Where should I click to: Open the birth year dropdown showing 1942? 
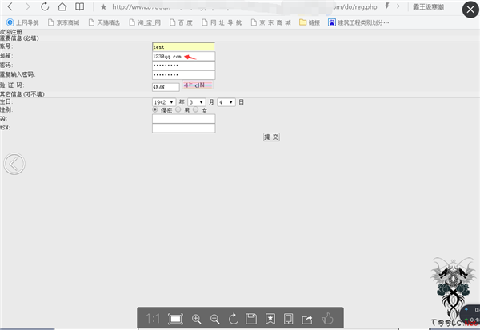(x=163, y=102)
